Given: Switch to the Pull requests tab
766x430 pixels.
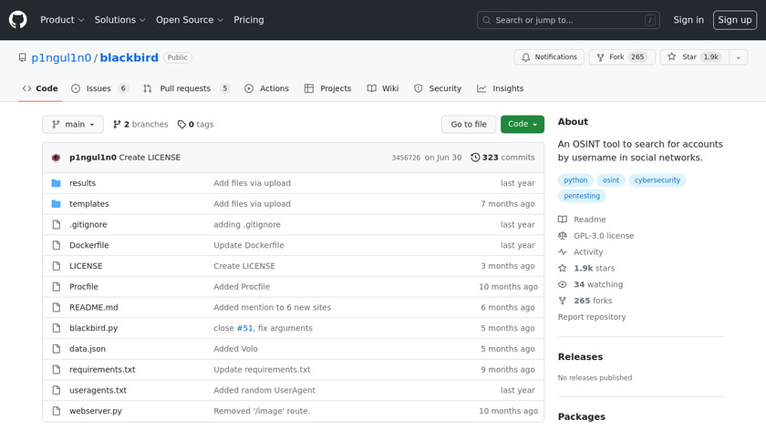Looking at the screenshot, I should 186,88.
